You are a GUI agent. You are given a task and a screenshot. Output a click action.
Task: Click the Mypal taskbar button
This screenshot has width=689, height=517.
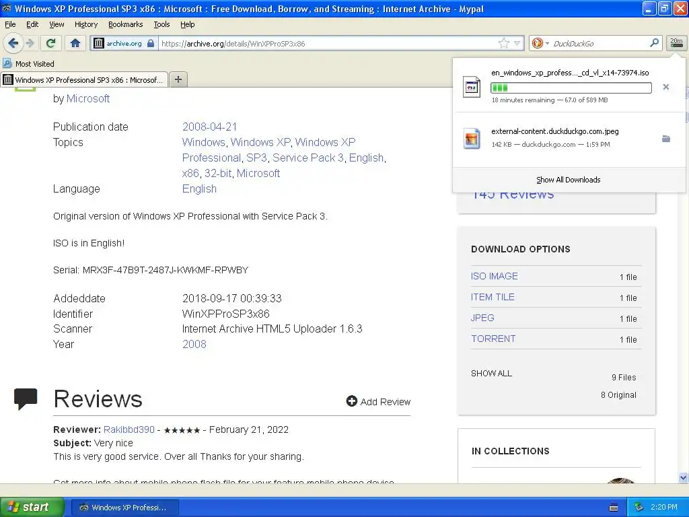[125, 508]
